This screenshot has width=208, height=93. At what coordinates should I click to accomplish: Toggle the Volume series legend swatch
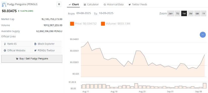point(103,24)
